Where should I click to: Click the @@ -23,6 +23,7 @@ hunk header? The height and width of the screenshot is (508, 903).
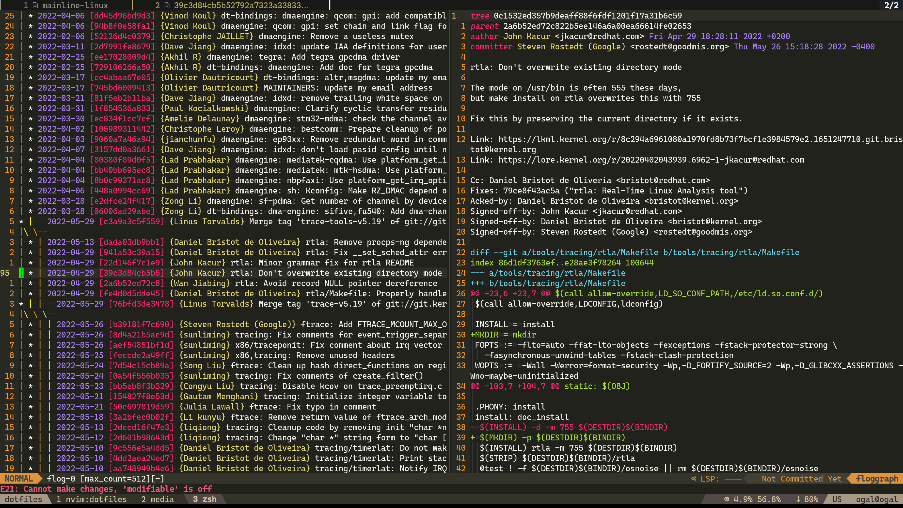(x=646, y=293)
